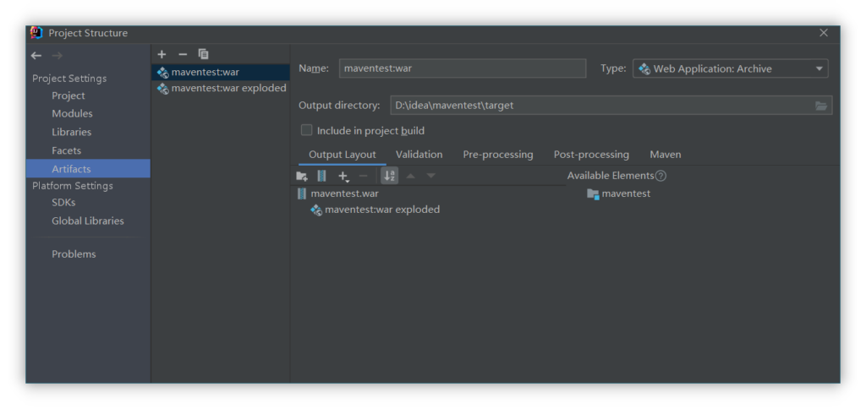Viewport: 866px width, 409px height.
Task: Toggle sort elements by names
Action: 389,176
